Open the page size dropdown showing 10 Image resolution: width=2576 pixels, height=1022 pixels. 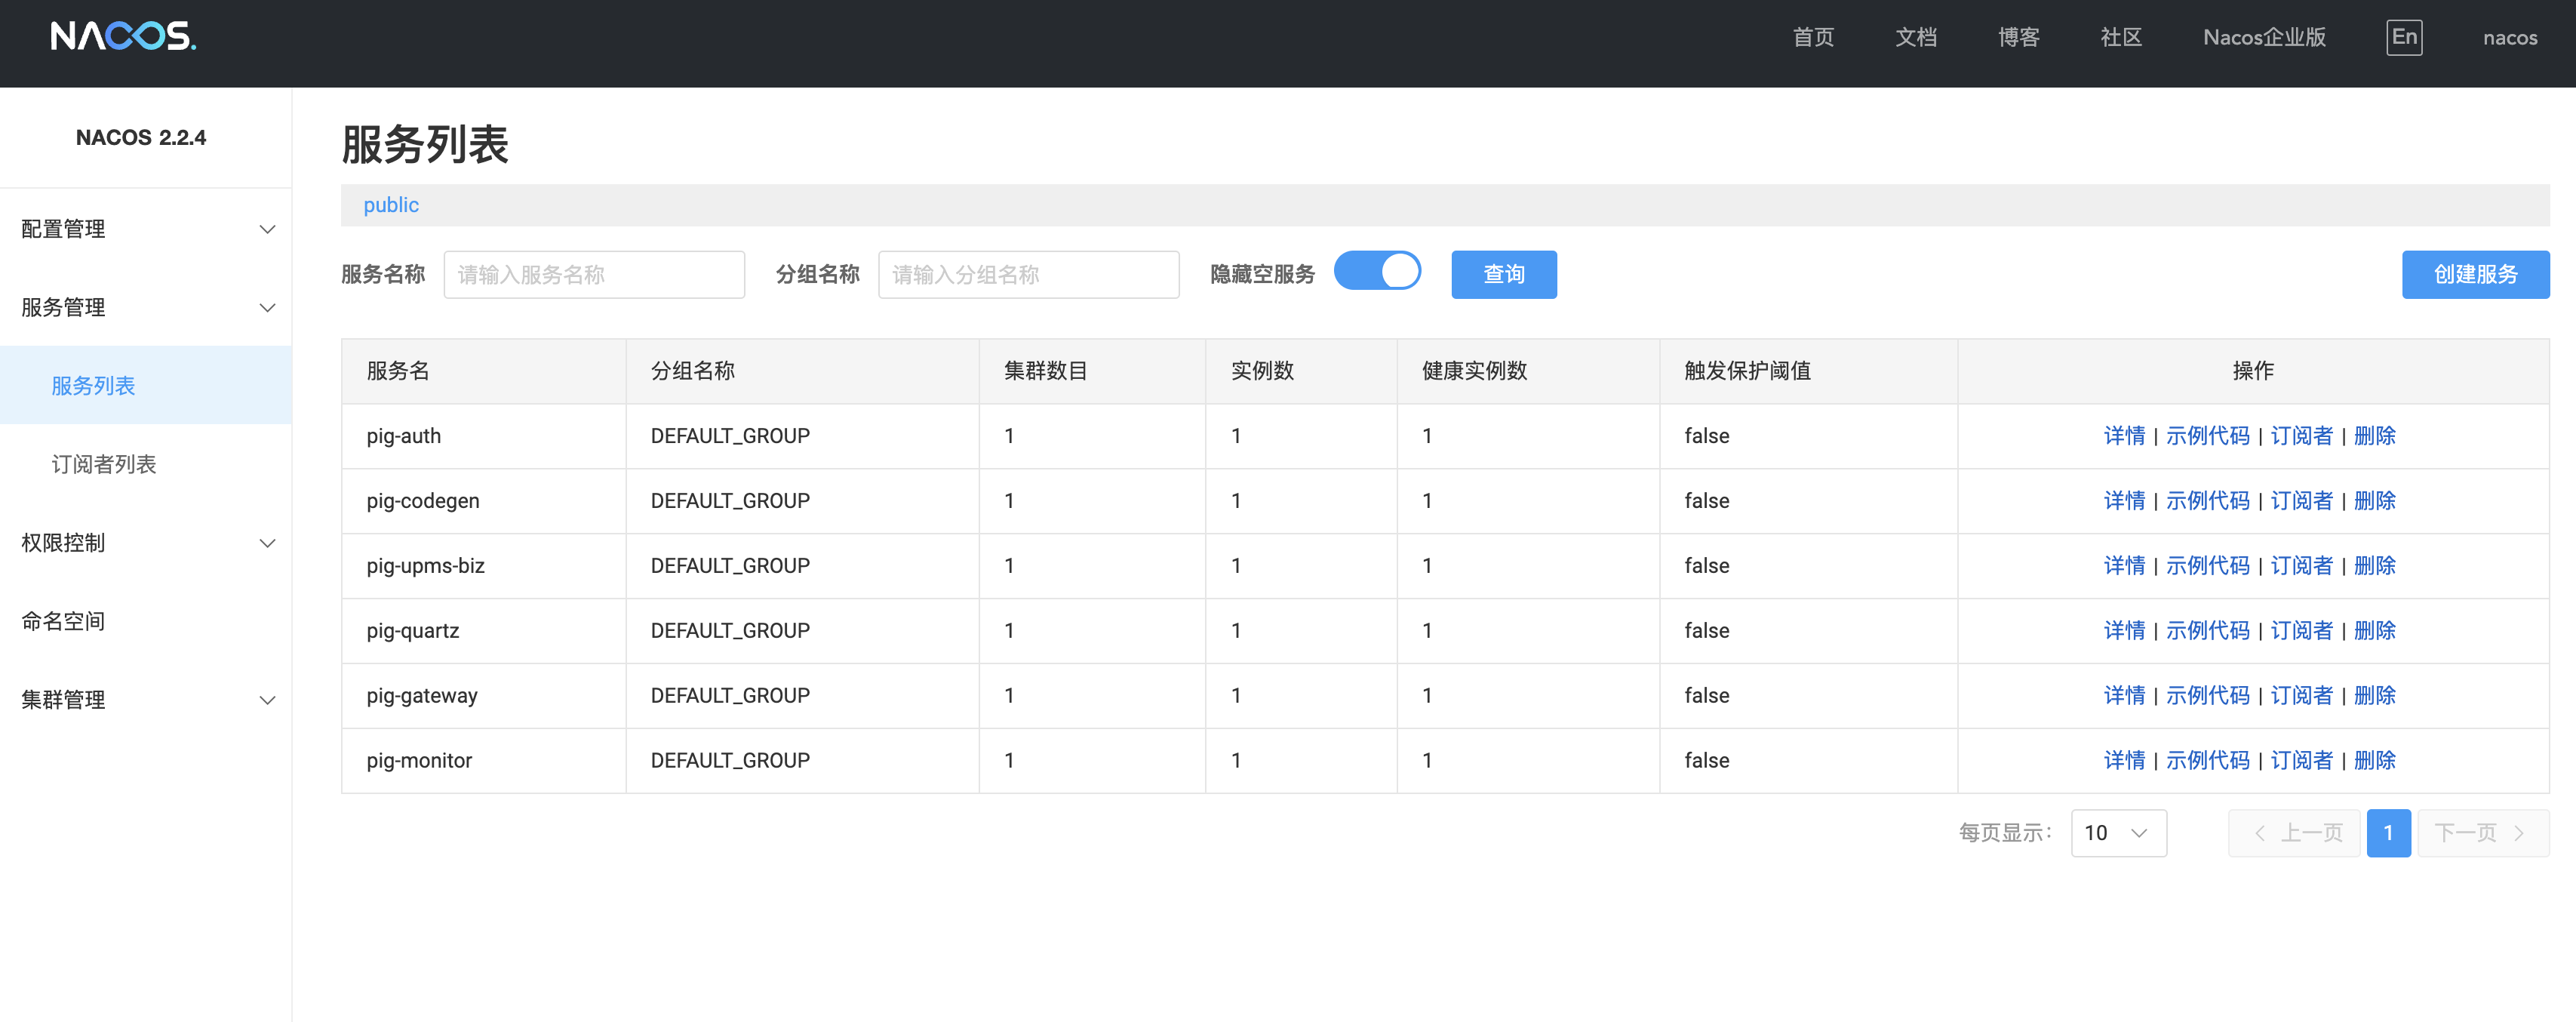[x=2118, y=833]
